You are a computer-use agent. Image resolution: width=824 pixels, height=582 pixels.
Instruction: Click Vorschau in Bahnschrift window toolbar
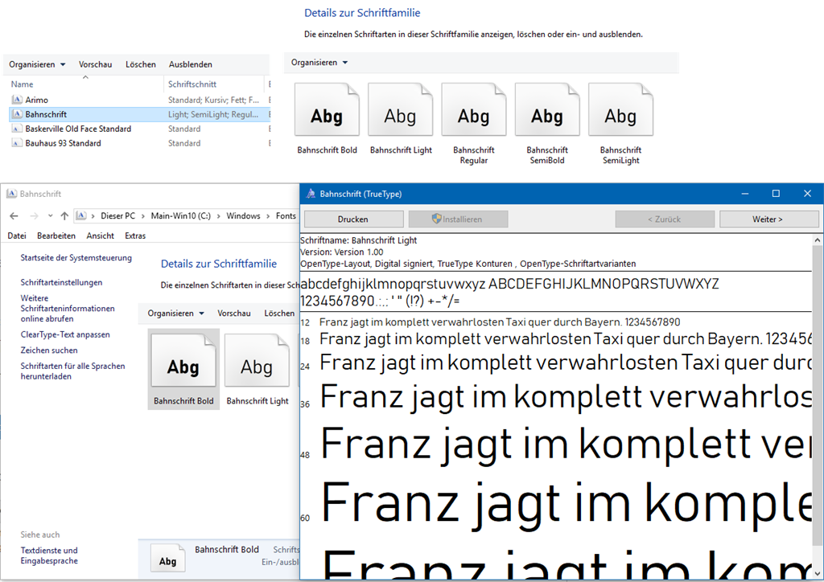pos(234,314)
